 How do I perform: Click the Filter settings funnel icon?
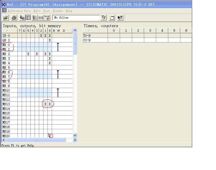pyautogui.click(x=103, y=18)
